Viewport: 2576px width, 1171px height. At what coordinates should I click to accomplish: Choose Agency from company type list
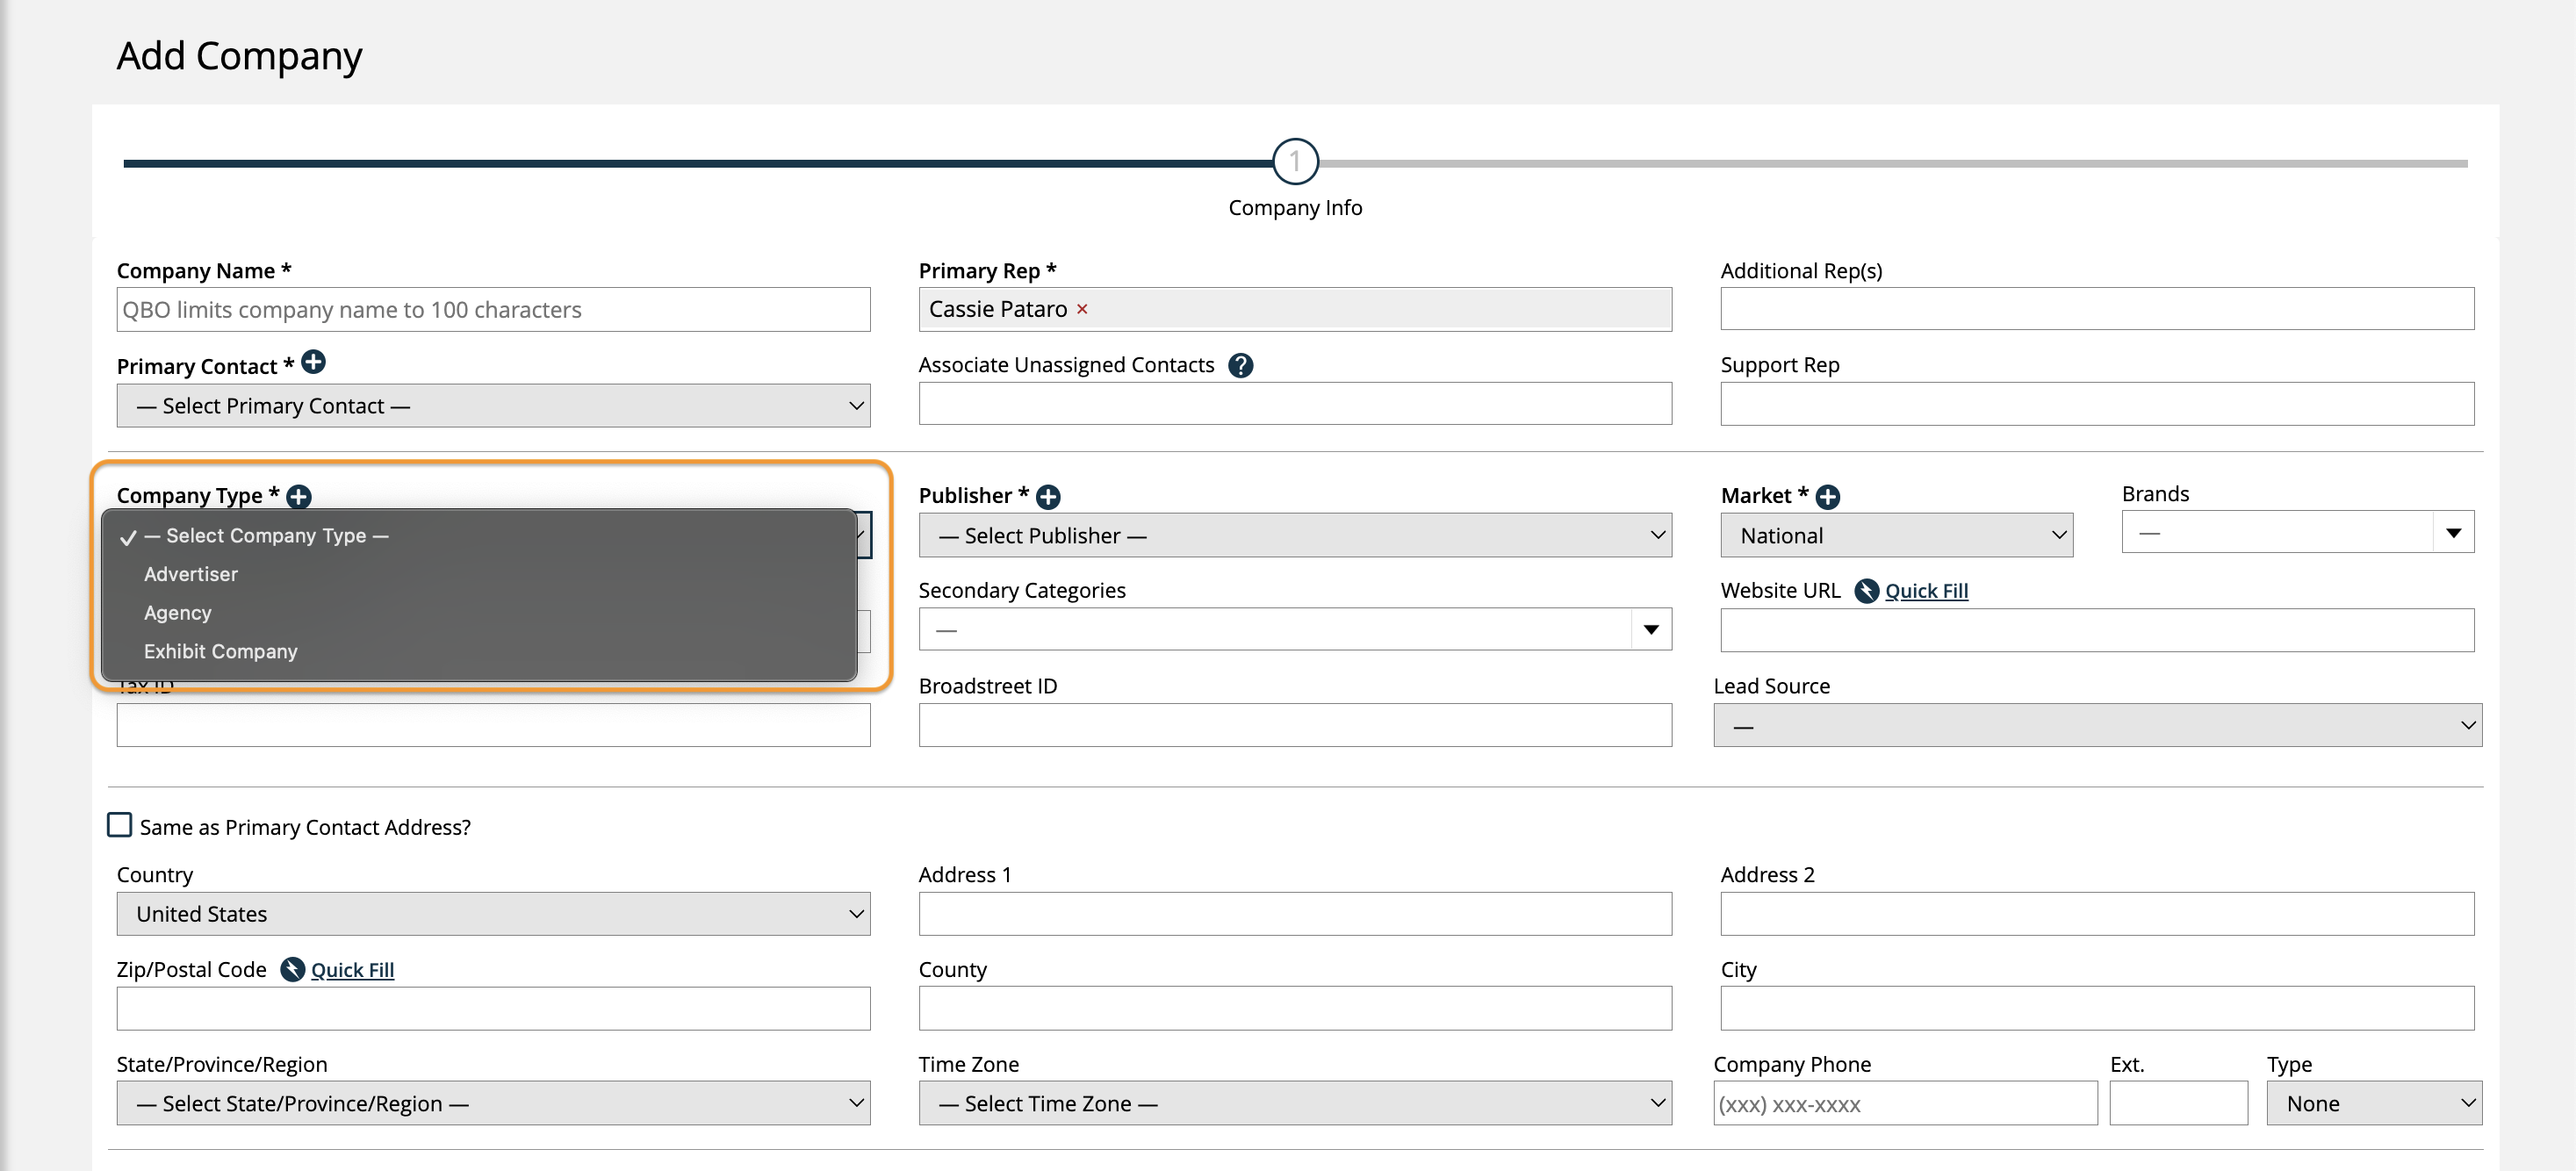(x=178, y=613)
